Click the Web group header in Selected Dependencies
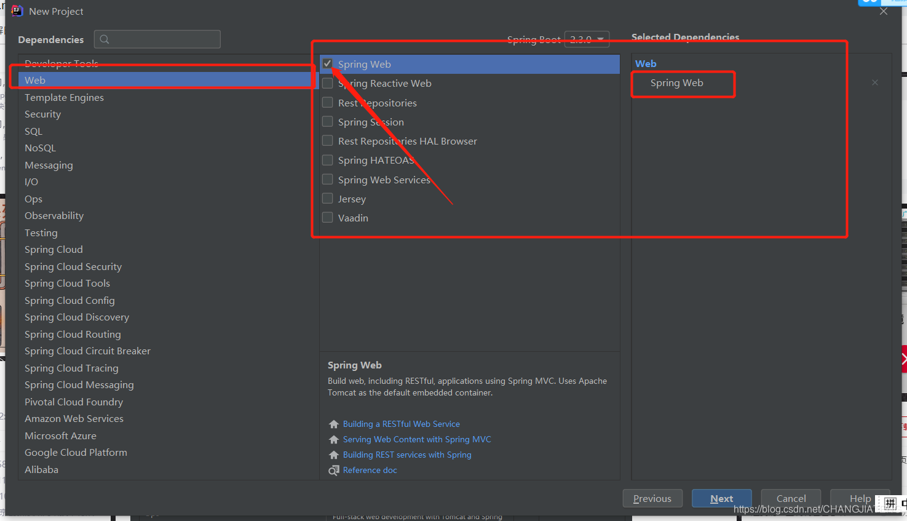Viewport: 907px width, 521px height. [x=646, y=64]
